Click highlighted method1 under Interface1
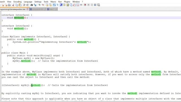The width and height of the screenshot is (181, 102). coord(19,18)
